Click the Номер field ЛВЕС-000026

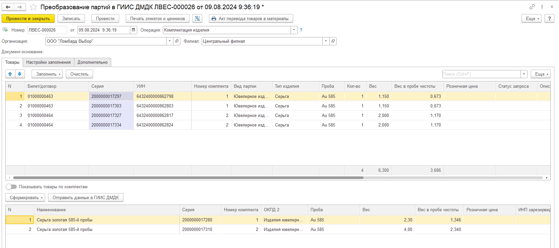47,30
